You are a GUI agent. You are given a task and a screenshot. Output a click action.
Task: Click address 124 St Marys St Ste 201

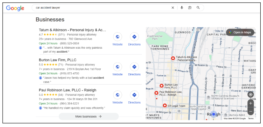coord(82,99)
